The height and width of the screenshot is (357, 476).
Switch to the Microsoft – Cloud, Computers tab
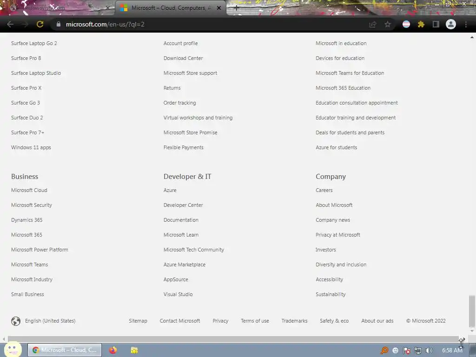170,8
